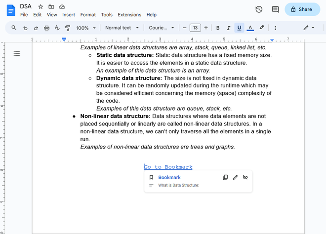Click the left indent marker on ruler
The image size is (326, 234).
(64, 39)
